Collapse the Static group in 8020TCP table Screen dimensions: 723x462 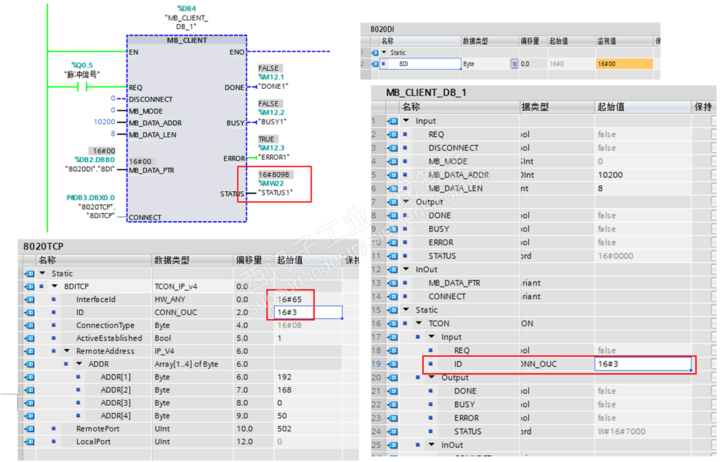tap(43, 274)
